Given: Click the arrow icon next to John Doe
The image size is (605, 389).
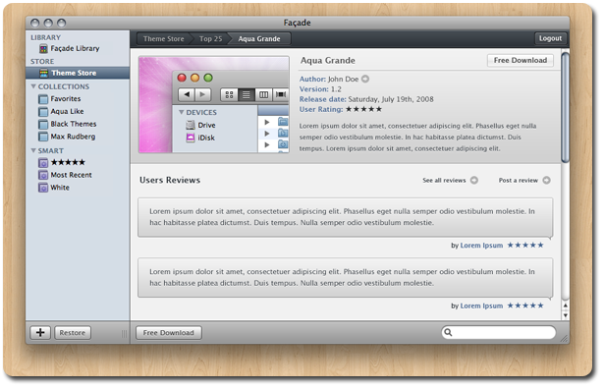Looking at the screenshot, I should pyautogui.click(x=365, y=80).
